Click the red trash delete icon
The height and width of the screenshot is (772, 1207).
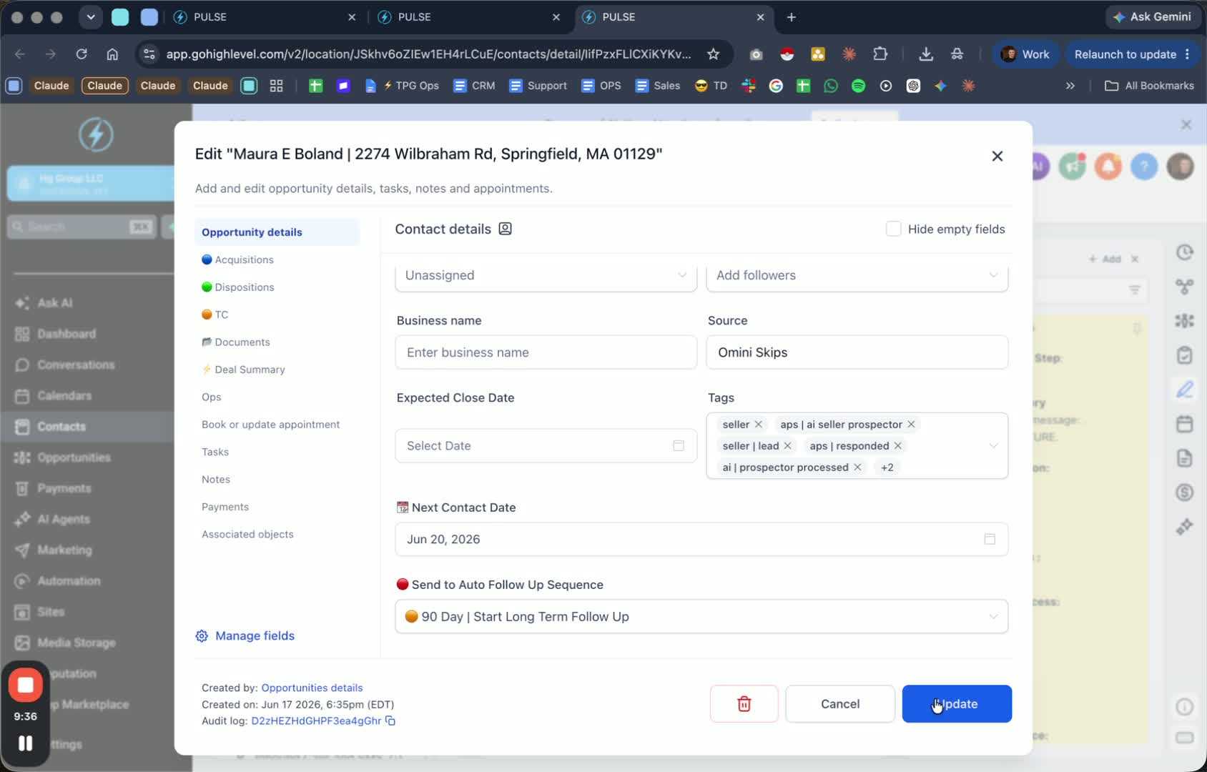point(744,704)
